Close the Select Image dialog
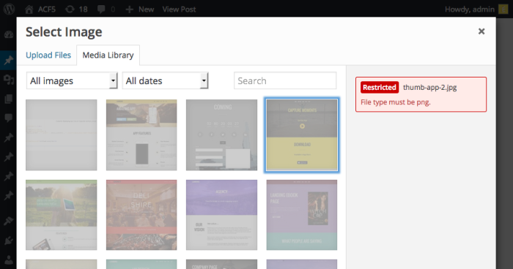 pyautogui.click(x=481, y=31)
